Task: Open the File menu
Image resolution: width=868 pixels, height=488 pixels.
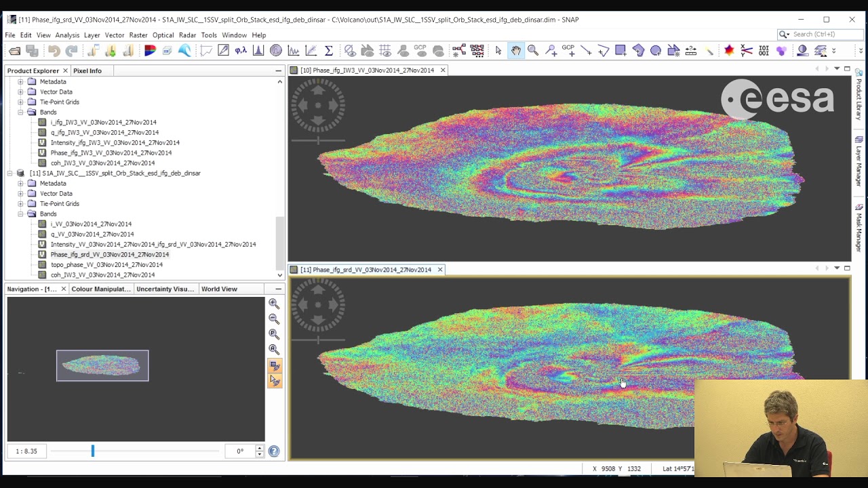Action: click(10, 35)
